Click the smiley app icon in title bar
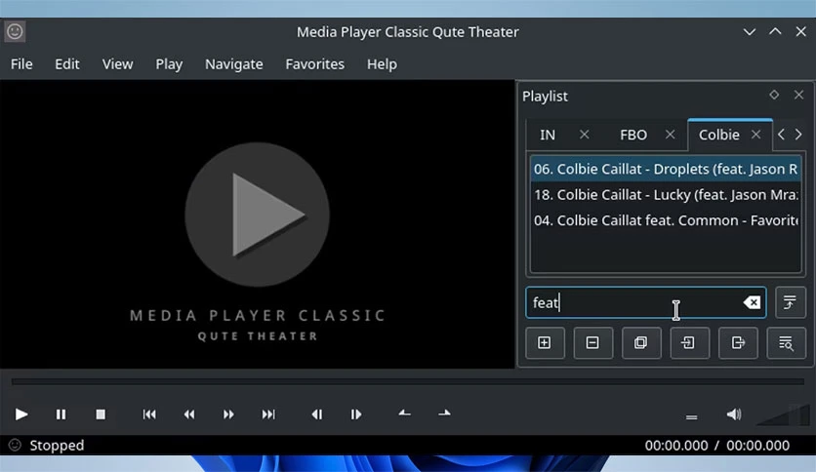This screenshot has width=816, height=472. pos(15,32)
